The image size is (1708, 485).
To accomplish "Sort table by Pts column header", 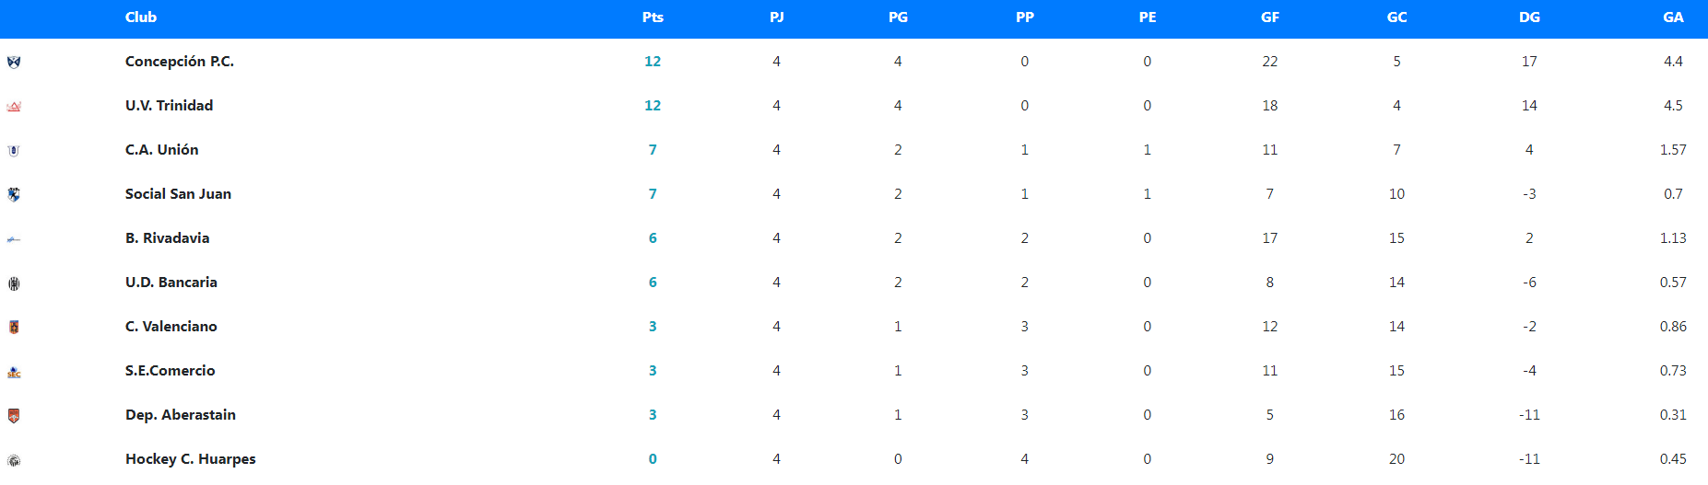I will coord(653,17).
